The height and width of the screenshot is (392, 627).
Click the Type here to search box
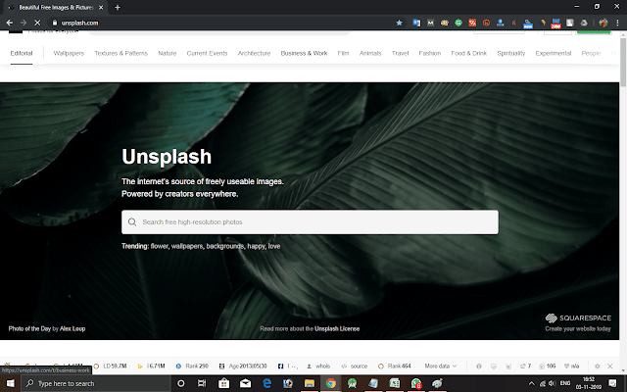[96, 383]
